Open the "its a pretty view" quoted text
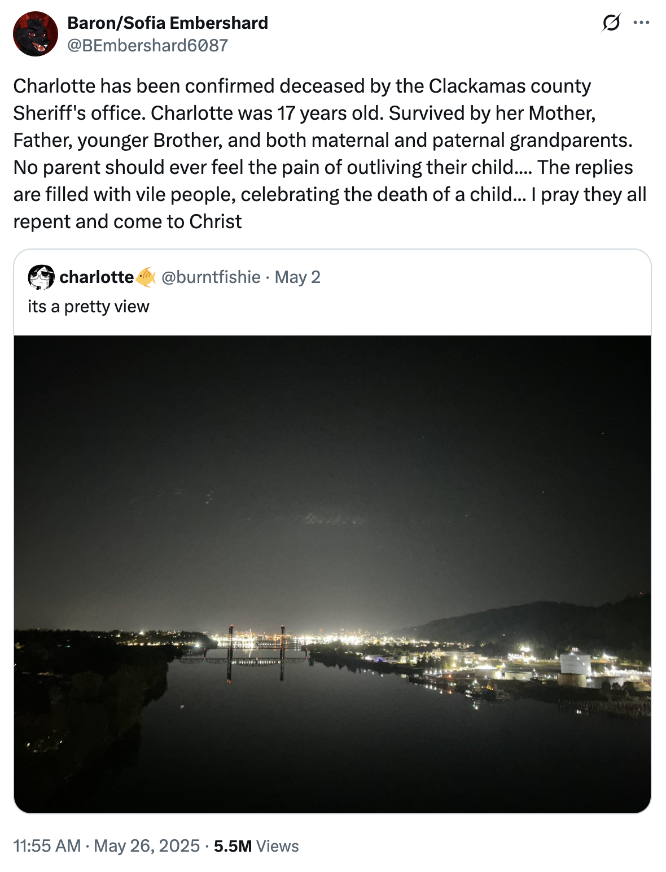The height and width of the screenshot is (872, 666). click(x=89, y=306)
